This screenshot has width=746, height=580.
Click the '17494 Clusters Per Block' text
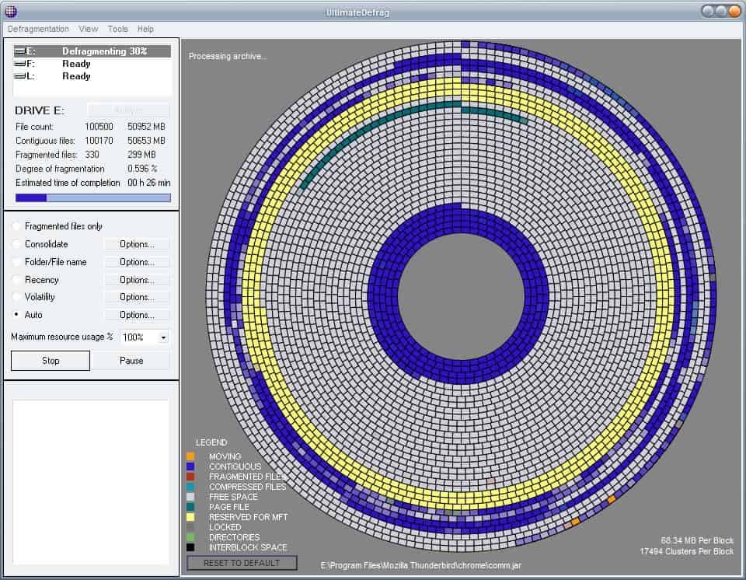[686, 551]
